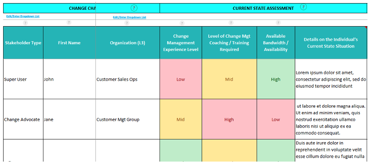Viewport: 371px width, 166px height.
Task: Select the High bandwidth cell for John
Action: (276, 79)
